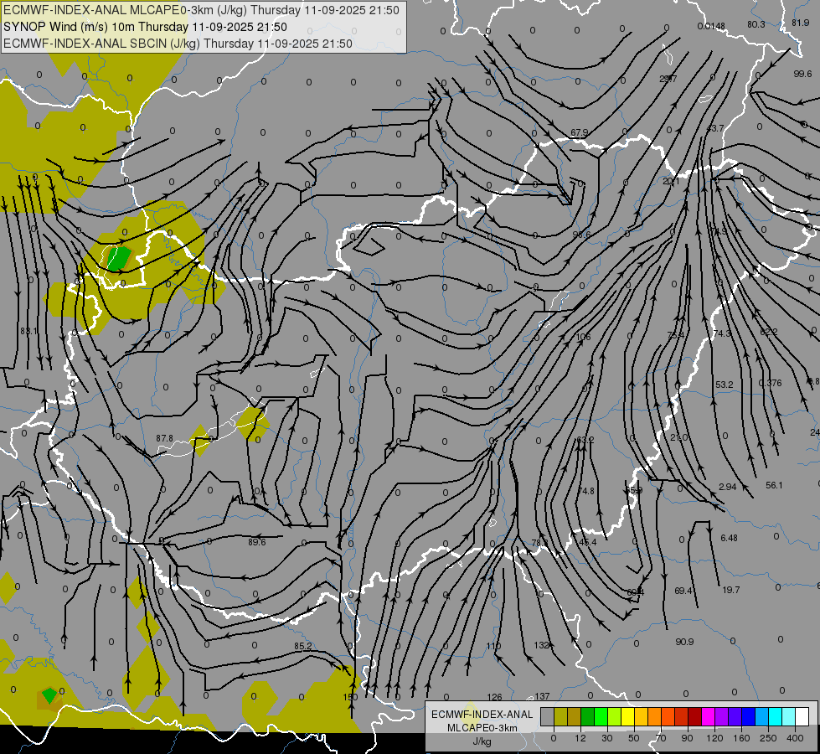This screenshot has width=820, height=754.
Task: Click the 150 value on the map
Action: (x=350, y=697)
